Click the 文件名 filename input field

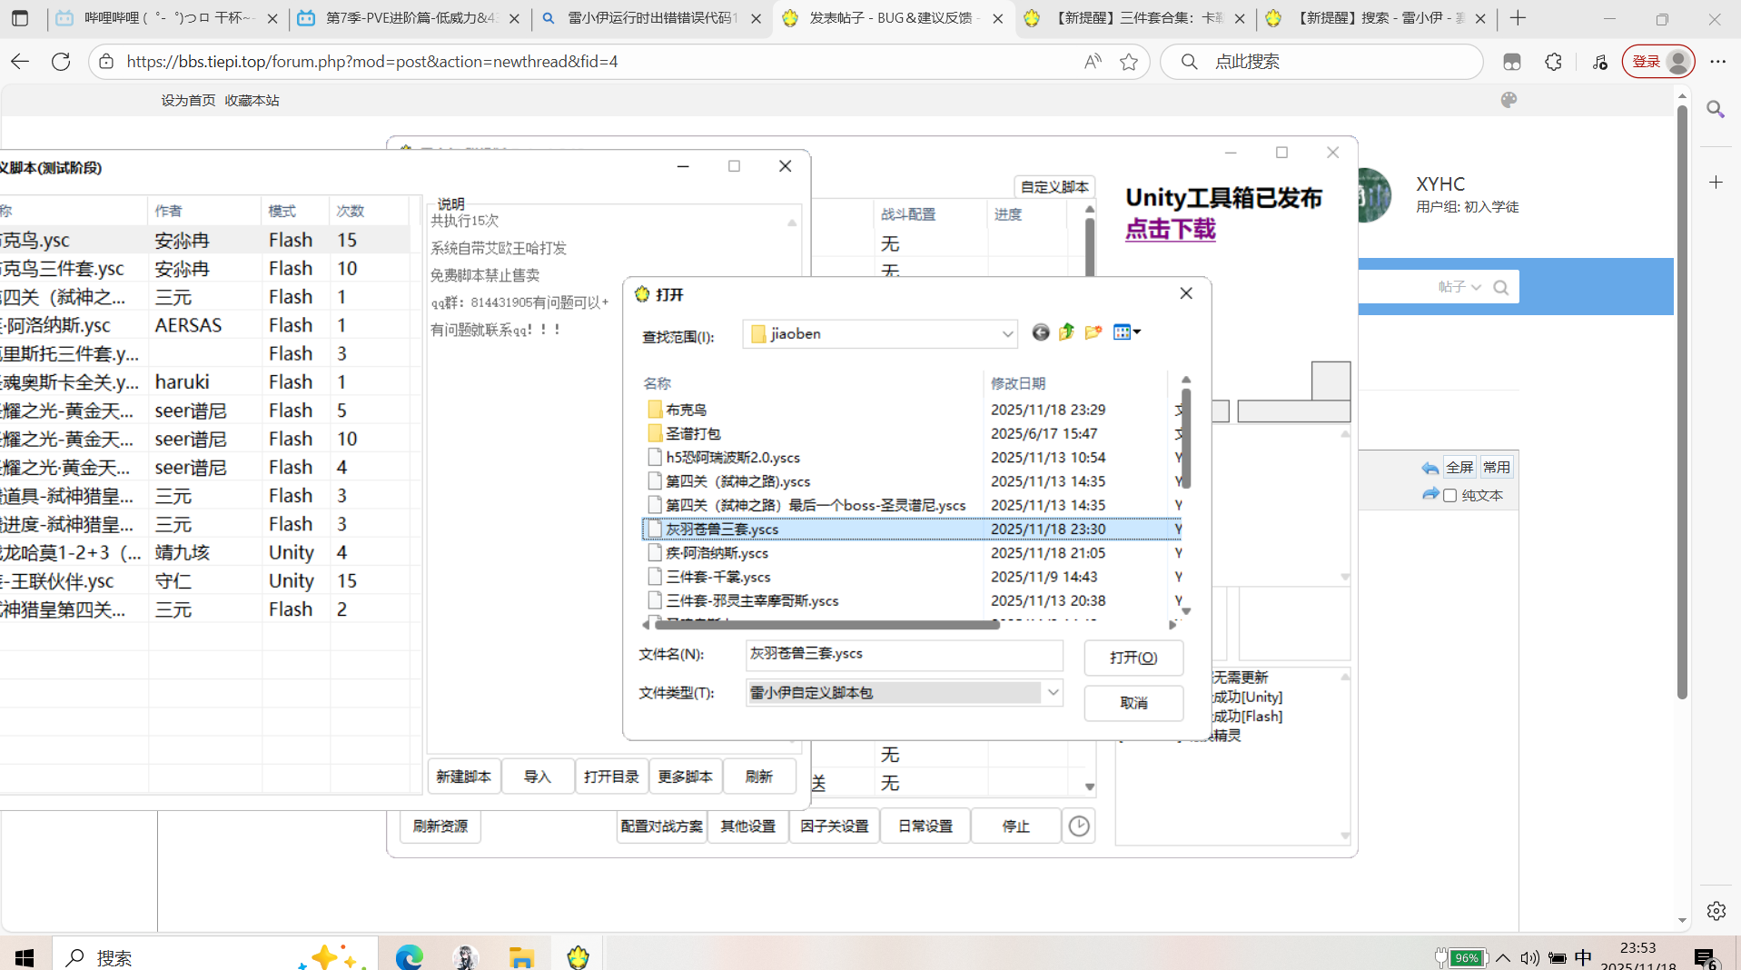click(904, 654)
